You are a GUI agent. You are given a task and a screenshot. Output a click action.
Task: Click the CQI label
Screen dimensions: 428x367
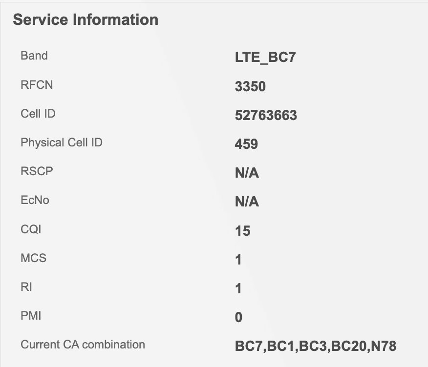pyautogui.click(x=31, y=229)
